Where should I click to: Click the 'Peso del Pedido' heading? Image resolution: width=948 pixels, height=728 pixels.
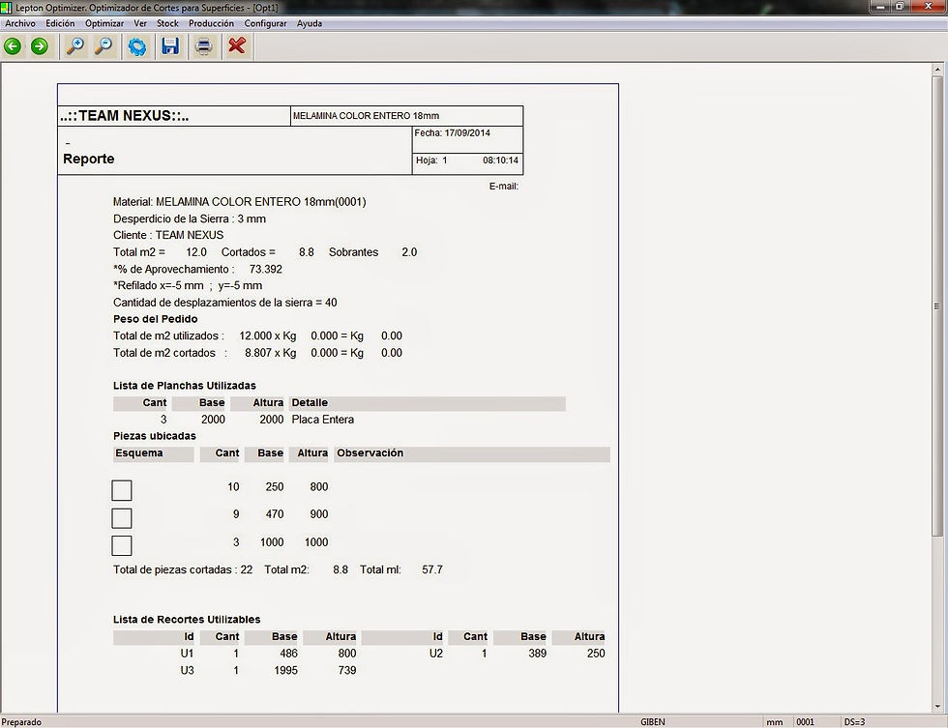[x=155, y=319]
